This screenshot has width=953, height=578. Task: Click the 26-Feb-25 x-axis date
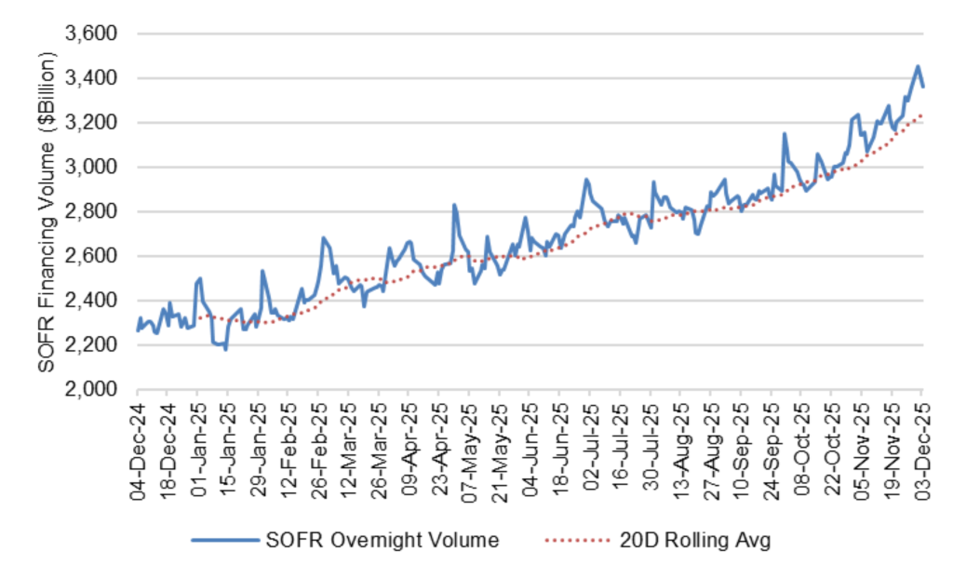tap(318, 448)
